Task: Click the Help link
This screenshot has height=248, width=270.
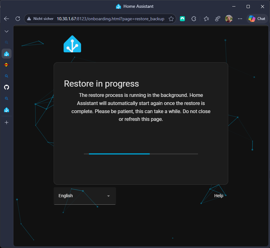Action: point(219,196)
